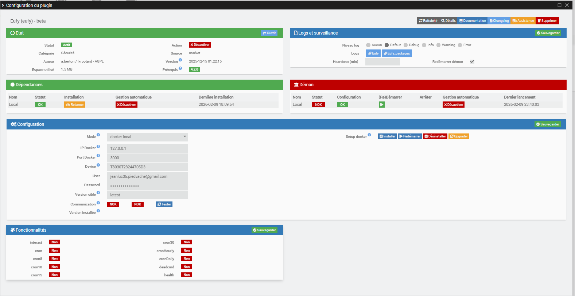Click the Device help question icon
Viewport: 575px width, 296px height.
click(98, 165)
